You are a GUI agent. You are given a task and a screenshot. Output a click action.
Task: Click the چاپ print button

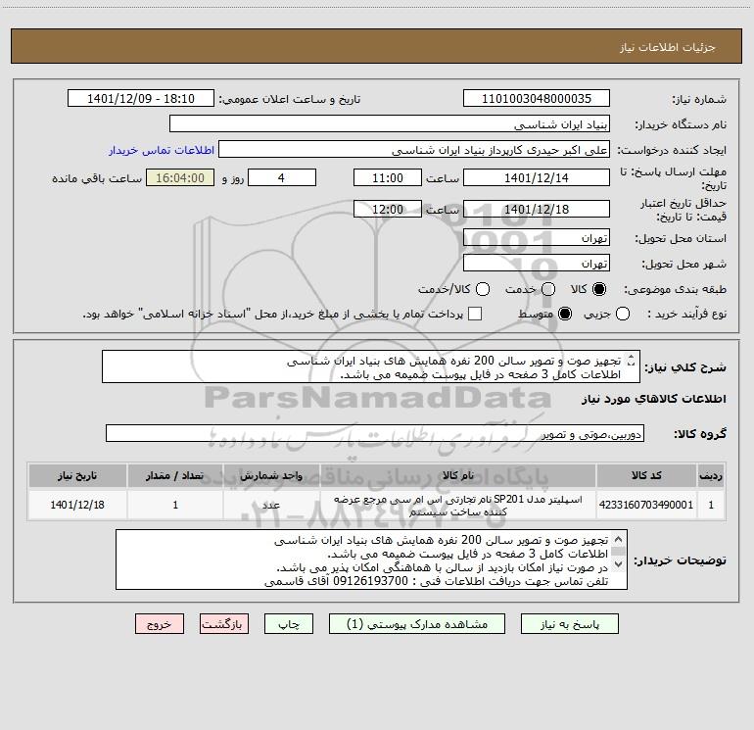(289, 624)
